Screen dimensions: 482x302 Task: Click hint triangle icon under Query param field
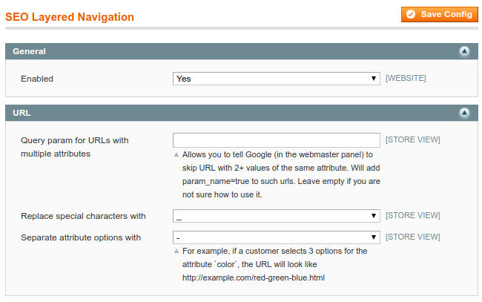[176, 155]
